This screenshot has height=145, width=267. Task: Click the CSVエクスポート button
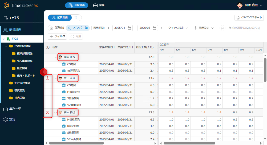[249, 18]
